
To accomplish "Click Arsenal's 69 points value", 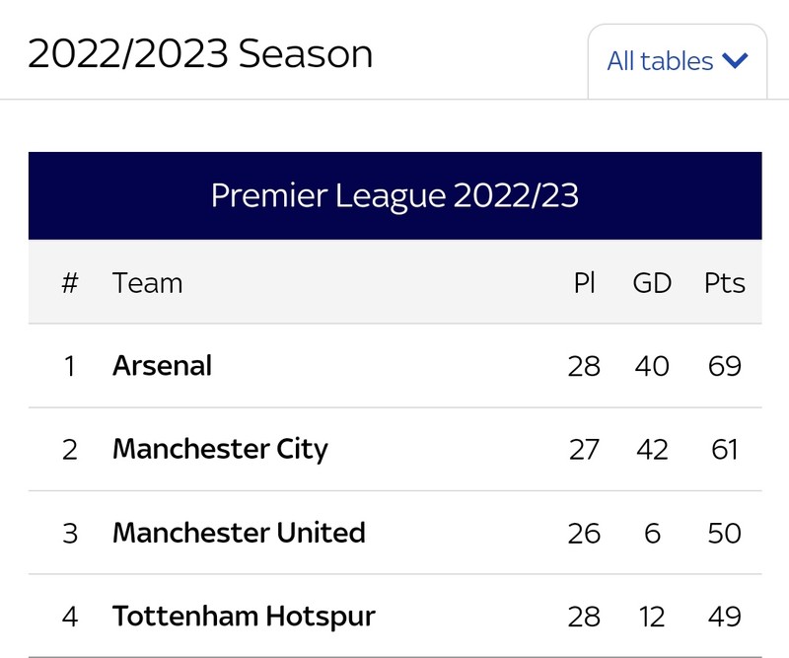I will [725, 366].
